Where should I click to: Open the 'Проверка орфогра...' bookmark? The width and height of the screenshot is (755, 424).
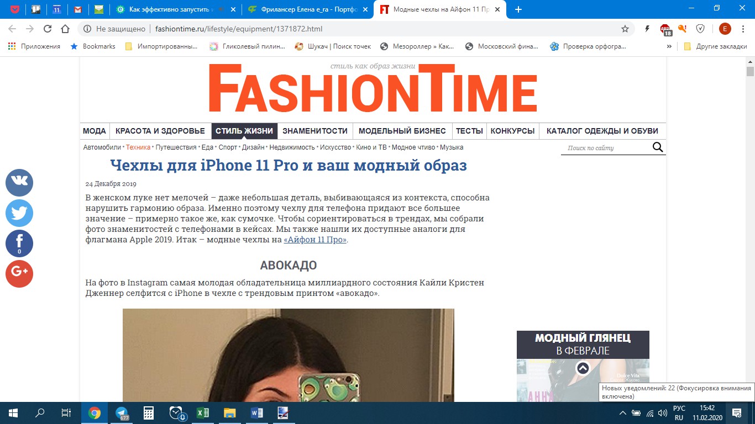point(588,46)
